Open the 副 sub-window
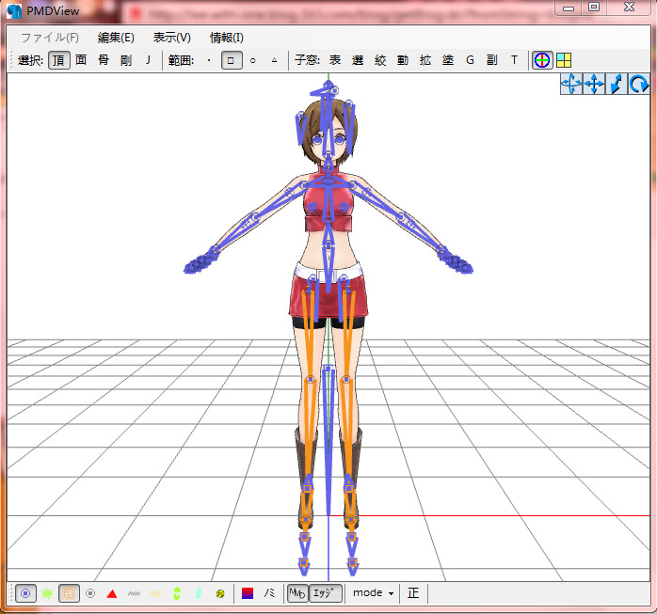Viewport: 657px width, 614px height. [x=492, y=60]
